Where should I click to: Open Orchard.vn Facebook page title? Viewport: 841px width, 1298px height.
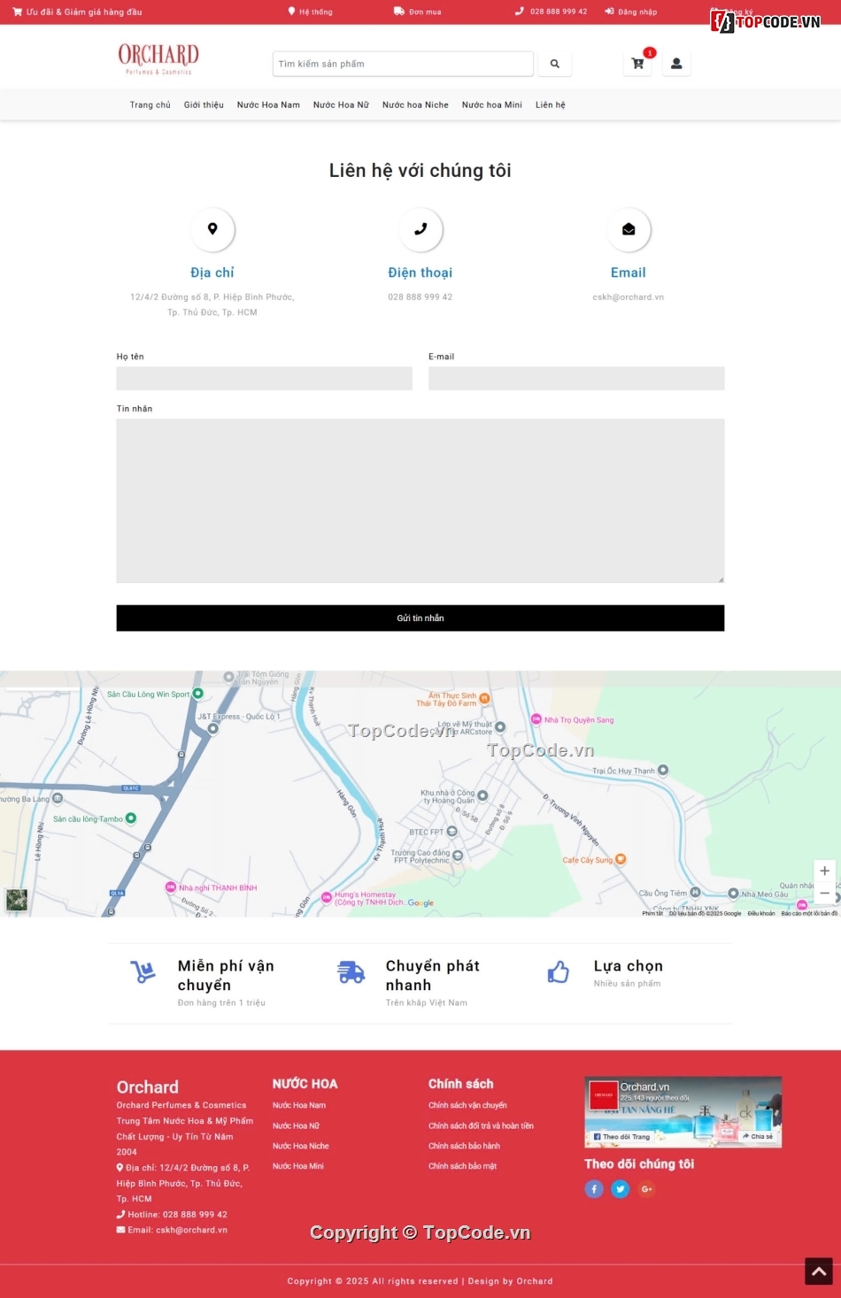coord(644,1087)
